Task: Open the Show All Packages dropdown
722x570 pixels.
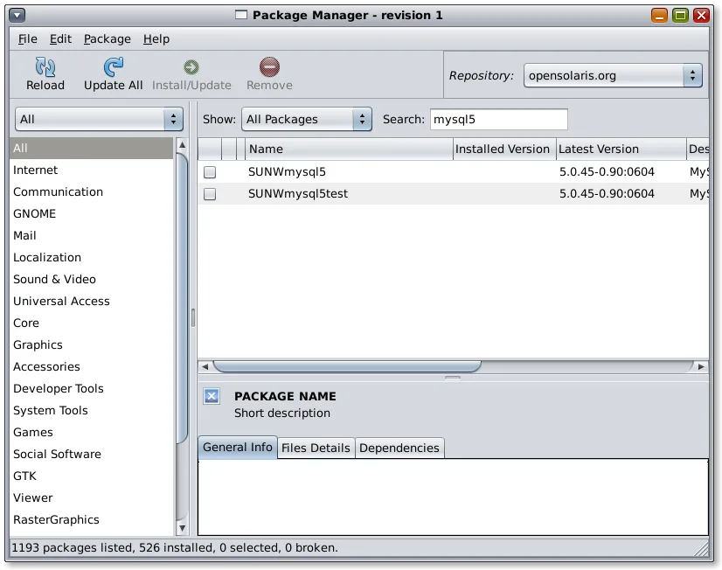Action: (x=307, y=119)
